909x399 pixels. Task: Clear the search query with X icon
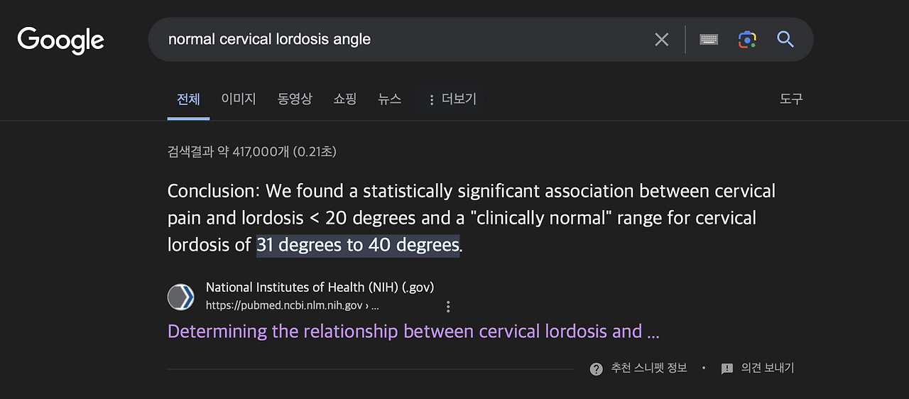[661, 40]
